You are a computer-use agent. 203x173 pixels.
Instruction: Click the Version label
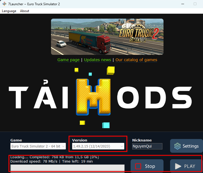pos(80,140)
